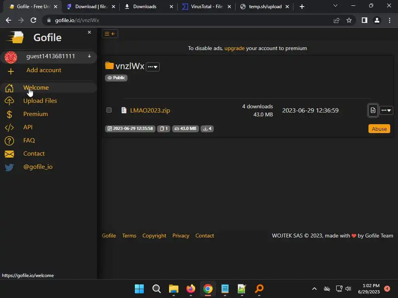Open the Terms footer link

coord(129,236)
